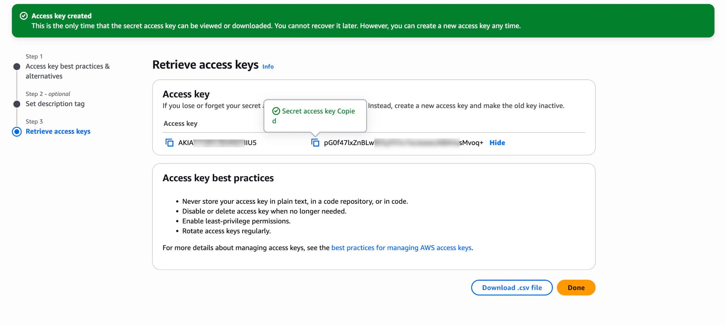Viewport: 726px width, 325px height.
Task: Click the checkmark icon in the green success banner
Action: coord(24,16)
